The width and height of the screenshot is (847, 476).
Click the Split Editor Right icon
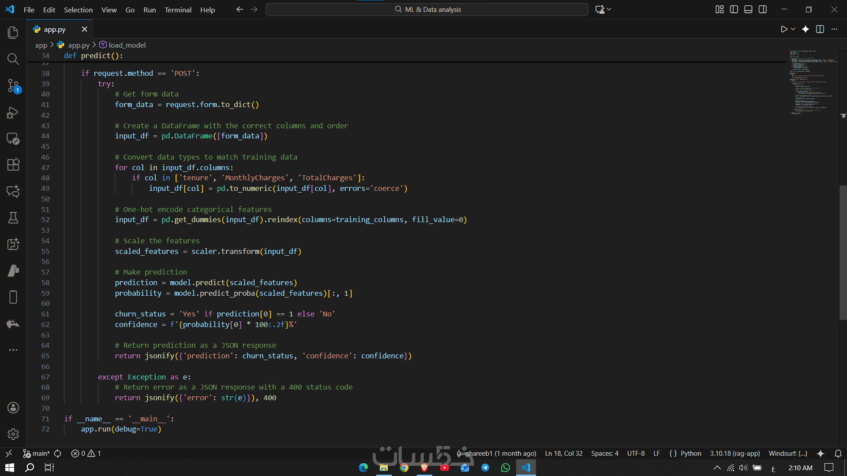click(x=820, y=29)
